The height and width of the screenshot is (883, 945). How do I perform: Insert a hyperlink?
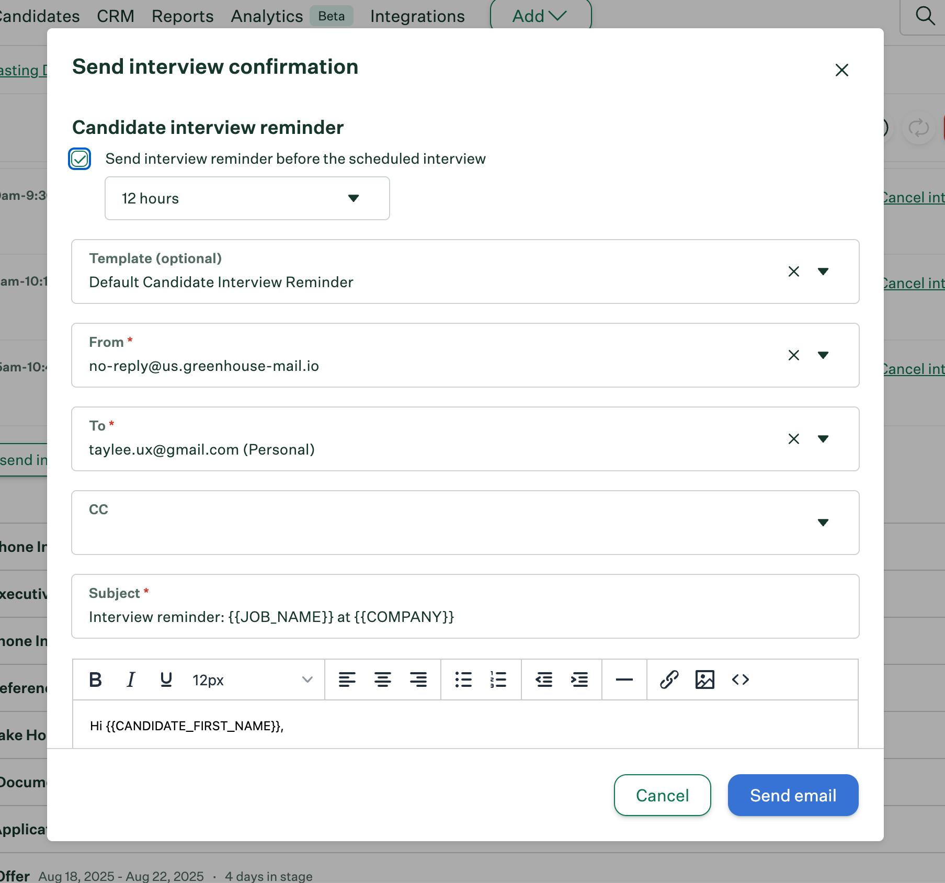[669, 680]
